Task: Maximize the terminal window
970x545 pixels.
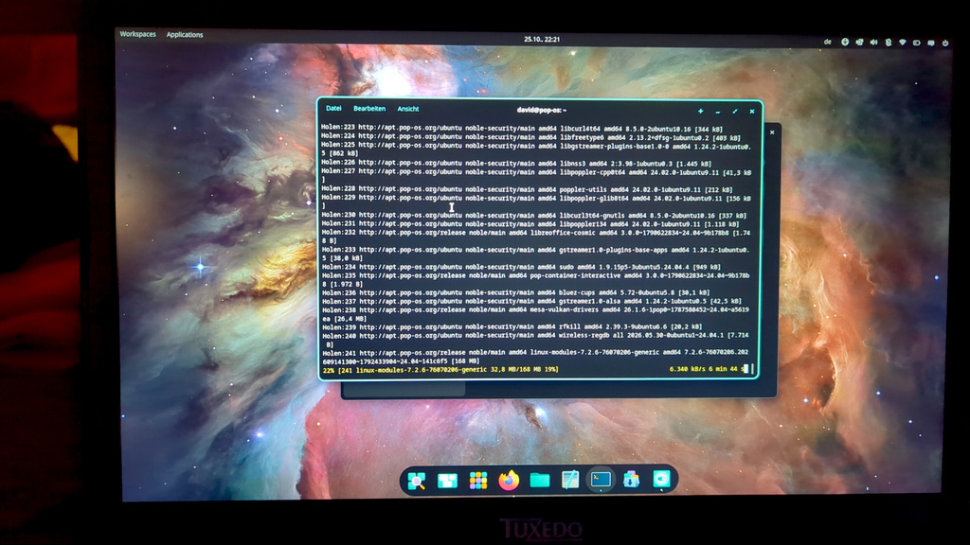Action: pyautogui.click(x=735, y=112)
